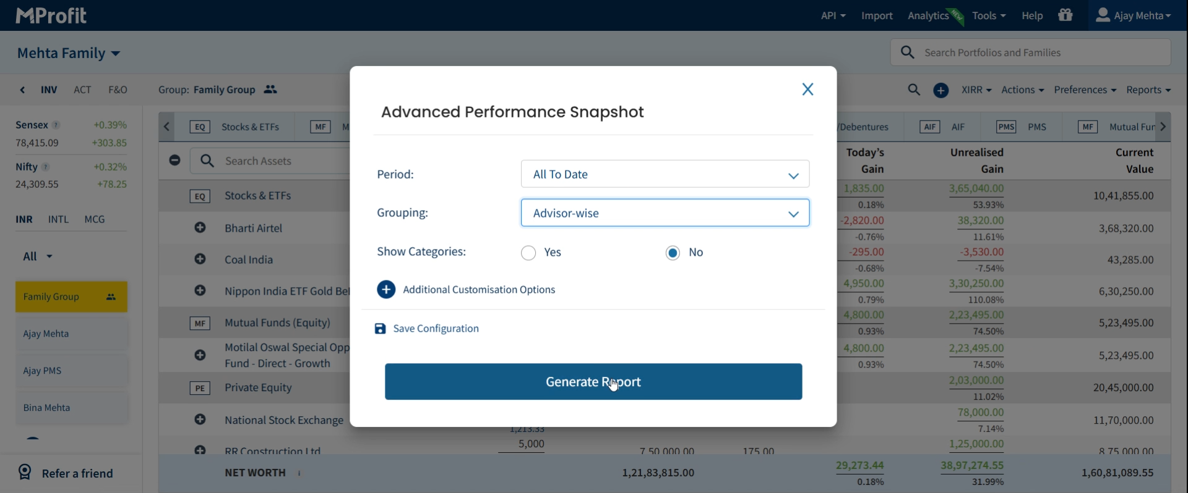Select the Bina Mehta portfolio
Image resolution: width=1188 pixels, height=493 pixels.
coord(71,408)
